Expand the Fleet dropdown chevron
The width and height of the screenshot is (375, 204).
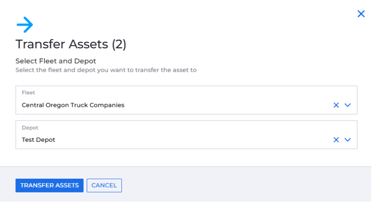[347, 105]
